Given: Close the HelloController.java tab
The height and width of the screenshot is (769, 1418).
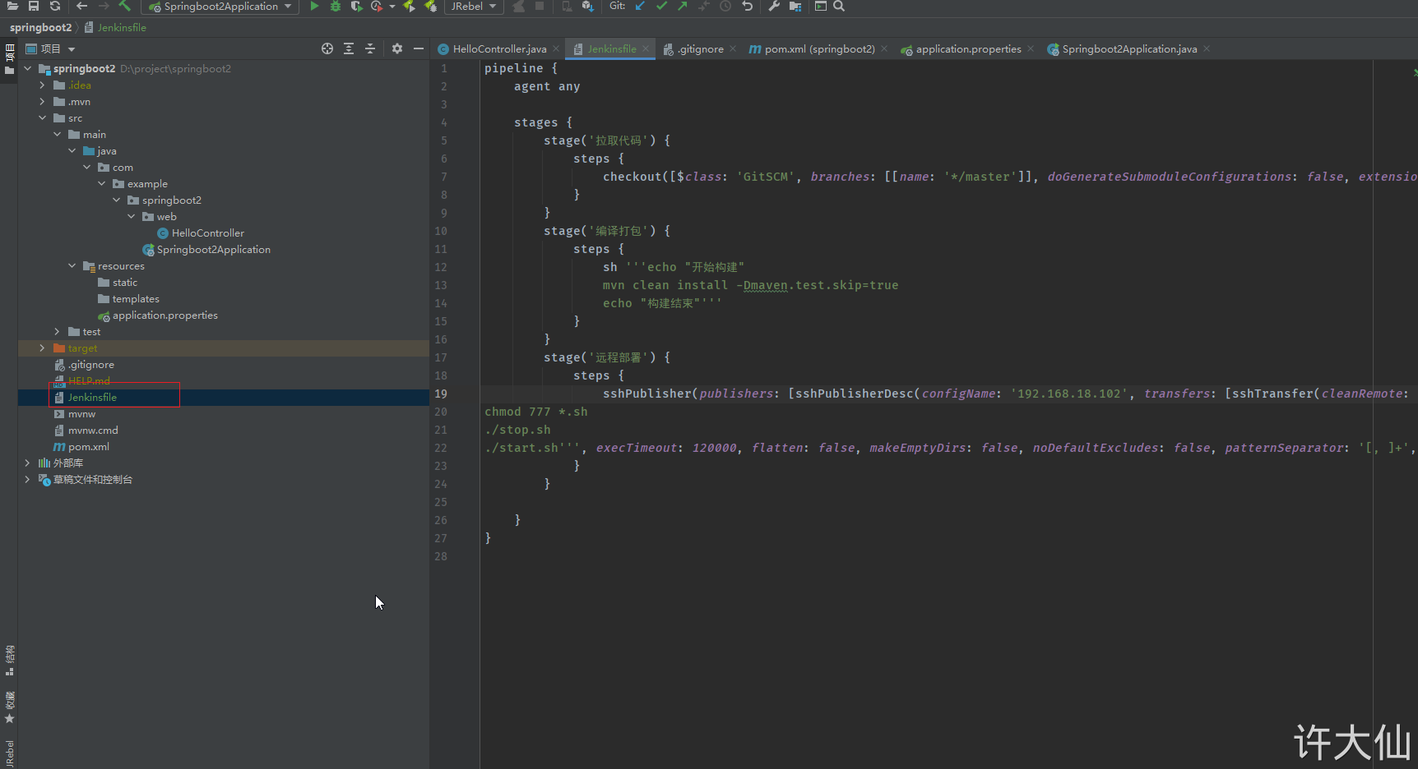Looking at the screenshot, I should pyautogui.click(x=556, y=49).
